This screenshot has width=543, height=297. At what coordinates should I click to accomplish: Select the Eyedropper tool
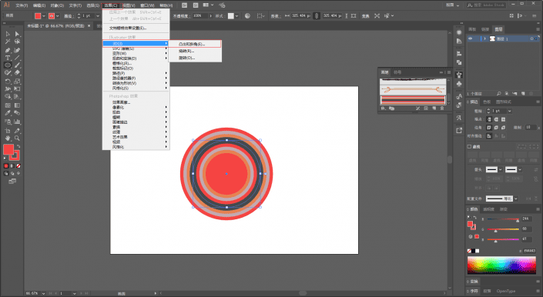point(8,113)
